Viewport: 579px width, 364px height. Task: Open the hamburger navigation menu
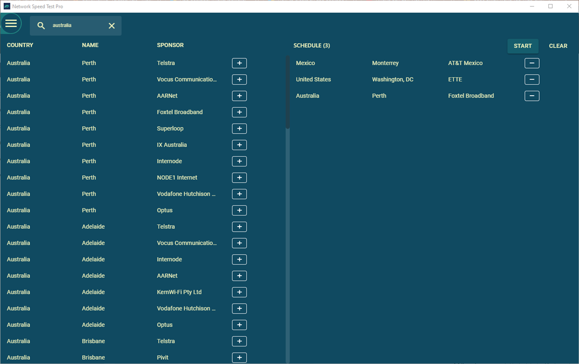tap(11, 23)
